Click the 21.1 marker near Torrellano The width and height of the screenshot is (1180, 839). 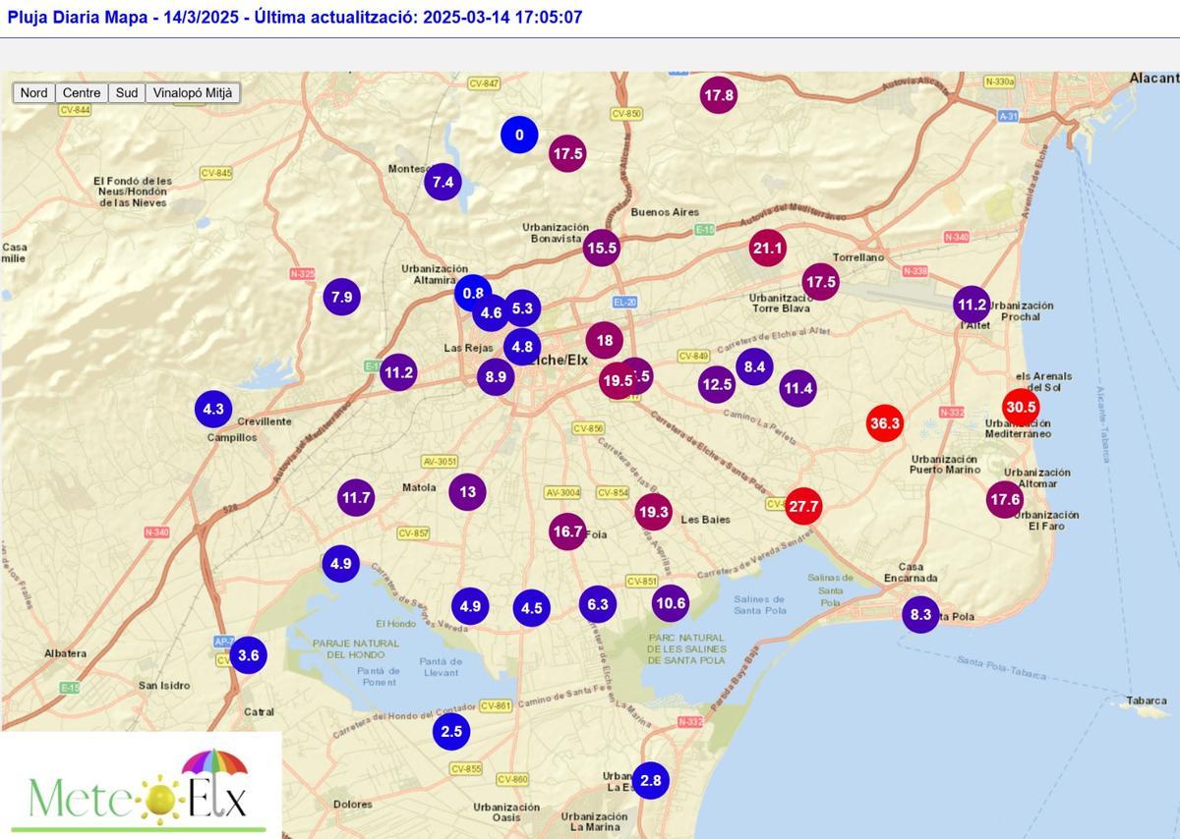click(x=767, y=249)
